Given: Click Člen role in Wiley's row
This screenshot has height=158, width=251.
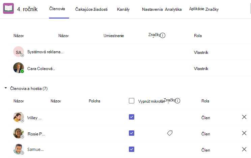Looking at the screenshot, I should click(x=206, y=118).
